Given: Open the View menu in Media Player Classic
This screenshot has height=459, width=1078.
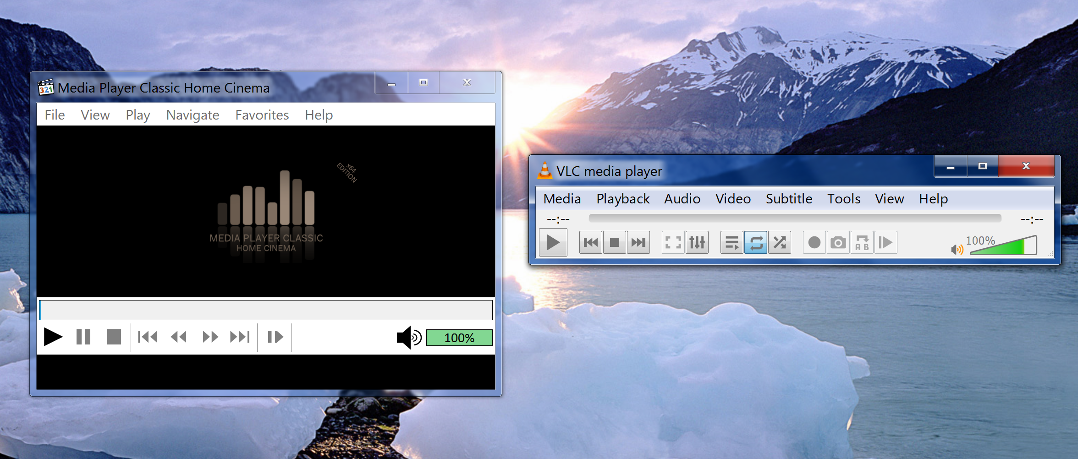Looking at the screenshot, I should tap(95, 115).
